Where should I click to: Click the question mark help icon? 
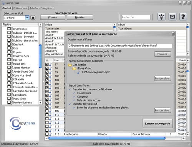(183, 17)
